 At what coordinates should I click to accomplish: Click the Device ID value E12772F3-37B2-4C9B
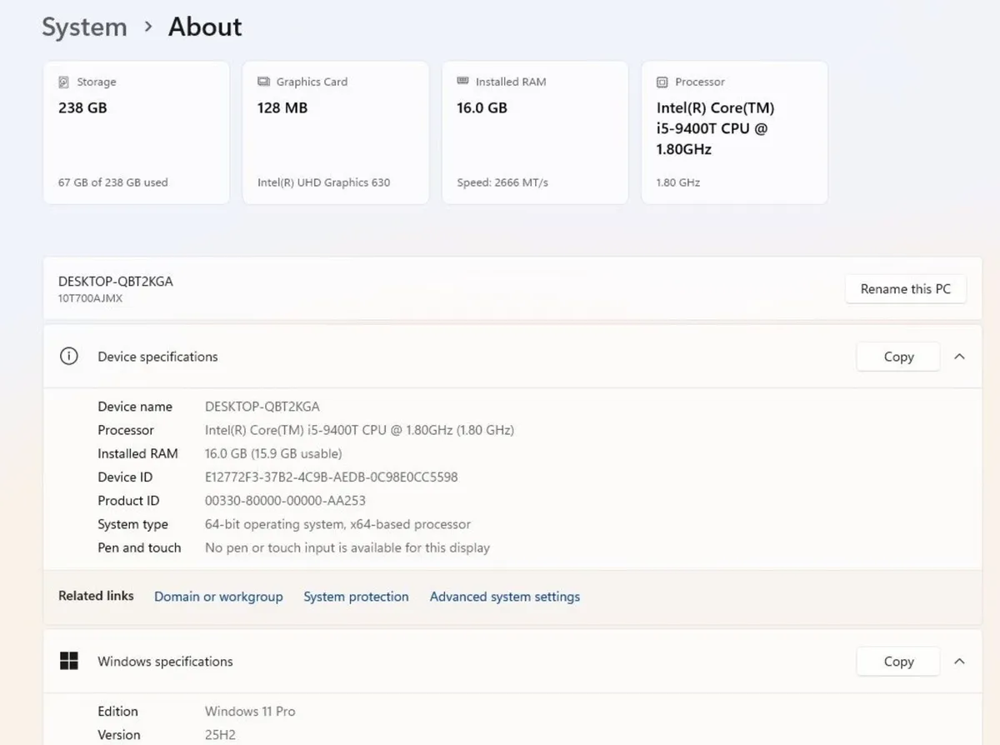click(331, 477)
